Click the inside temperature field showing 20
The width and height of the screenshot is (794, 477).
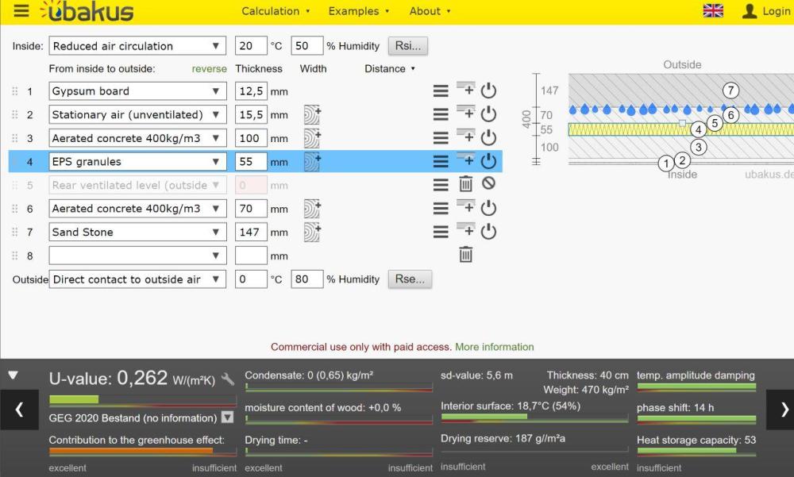pos(251,45)
